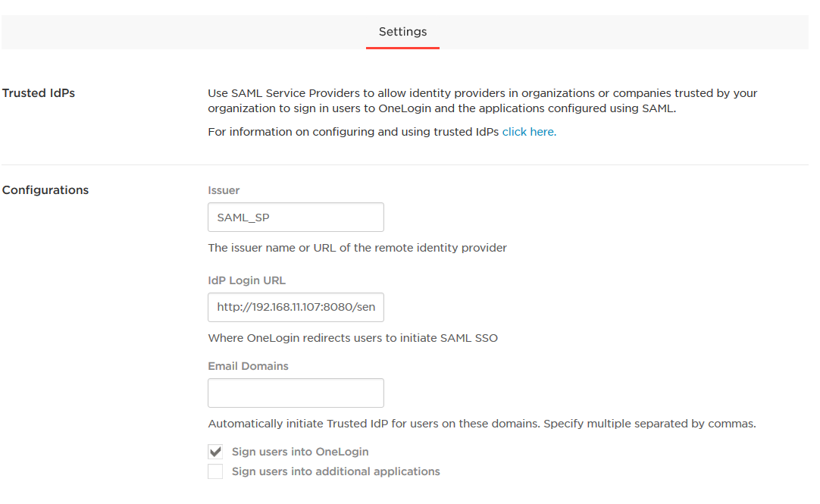Image resolution: width=820 pixels, height=504 pixels.
Task: Select the Trusted IdPs section heading
Action: pos(39,93)
